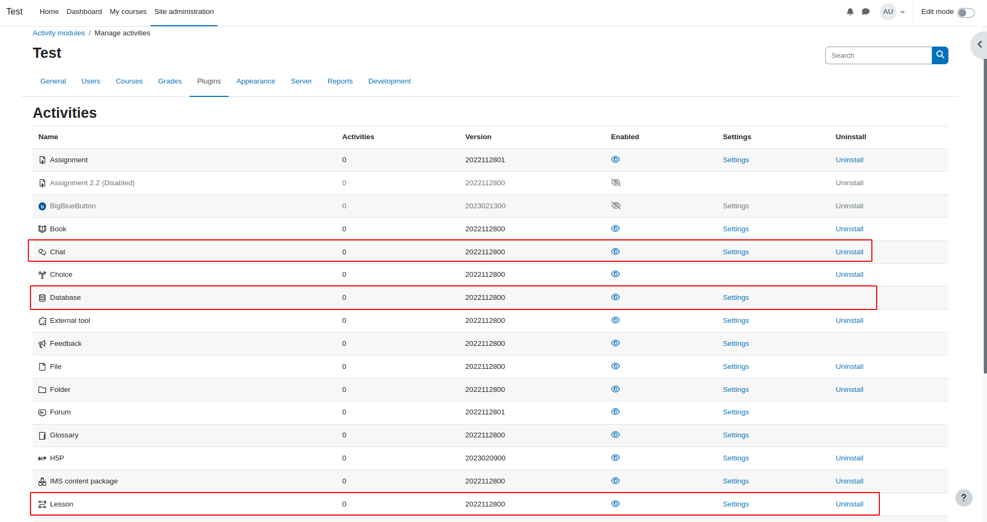987x522 pixels.
Task: Switch to the Development tab
Action: pyautogui.click(x=389, y=81)
